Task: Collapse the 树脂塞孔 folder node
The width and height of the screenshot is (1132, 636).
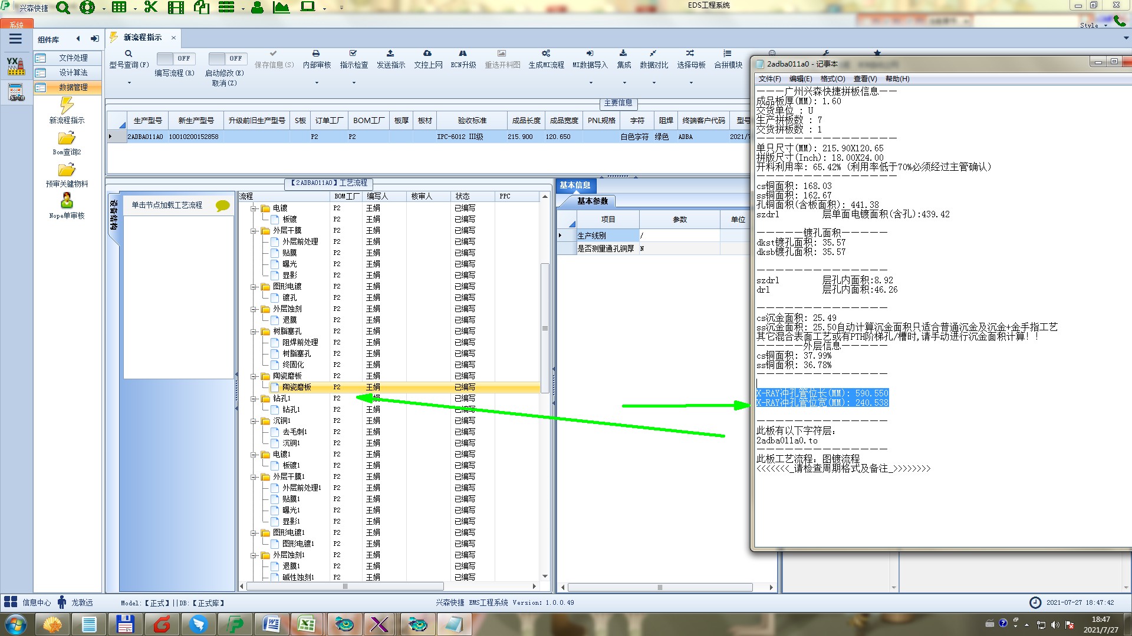Action: 254,332
